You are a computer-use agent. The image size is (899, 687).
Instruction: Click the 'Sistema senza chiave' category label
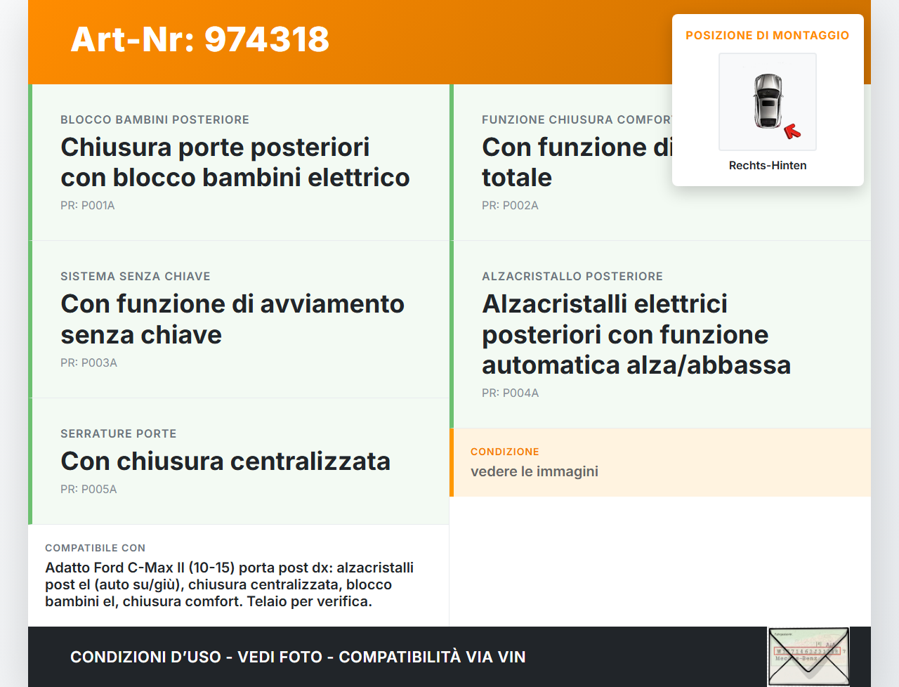coord(136,276)
